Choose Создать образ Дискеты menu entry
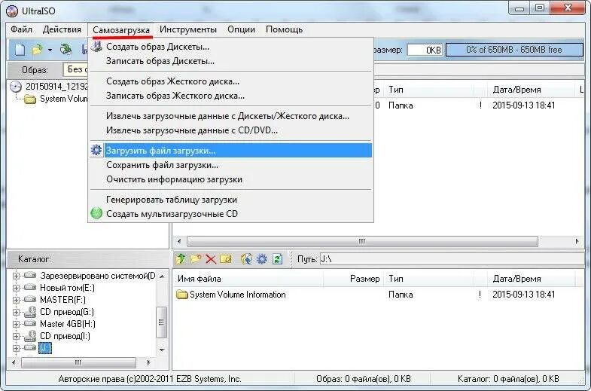This screenshot has height=391, width=591. tap(230, 47)
